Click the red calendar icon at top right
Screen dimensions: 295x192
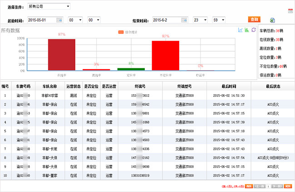tap(290, 11)
